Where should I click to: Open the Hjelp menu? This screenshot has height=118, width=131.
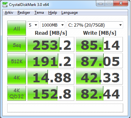53,13
